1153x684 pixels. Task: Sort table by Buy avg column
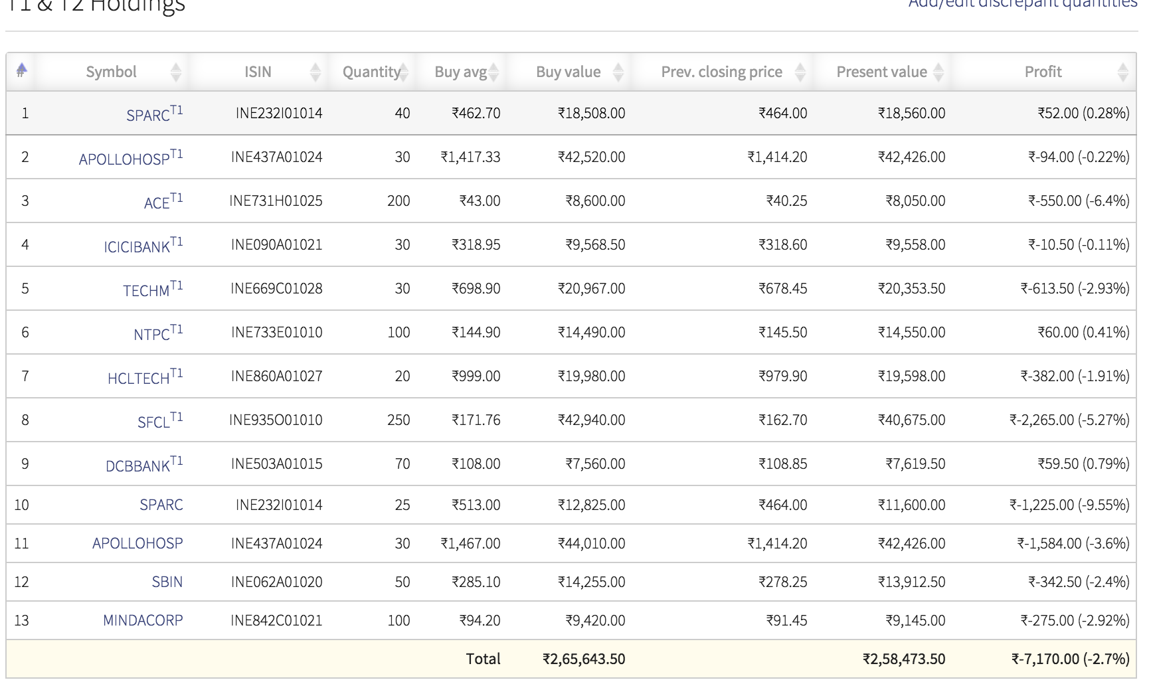pos(461,72)
